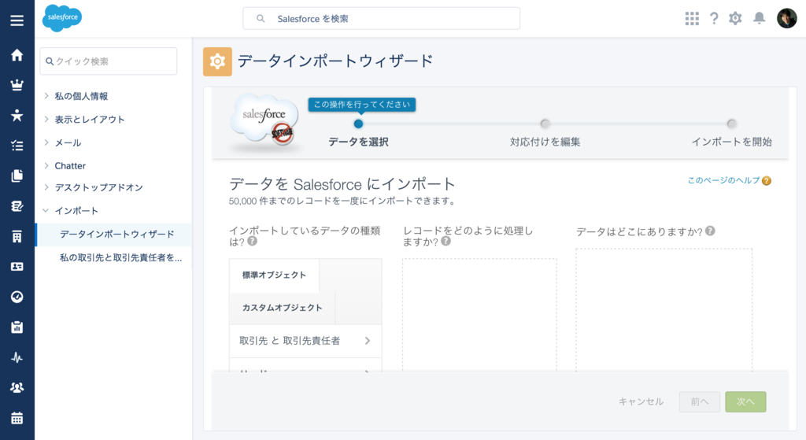The image size is (806, 440).
Task: Click help icon beside データの種類 question
Action: pos(253,241)
